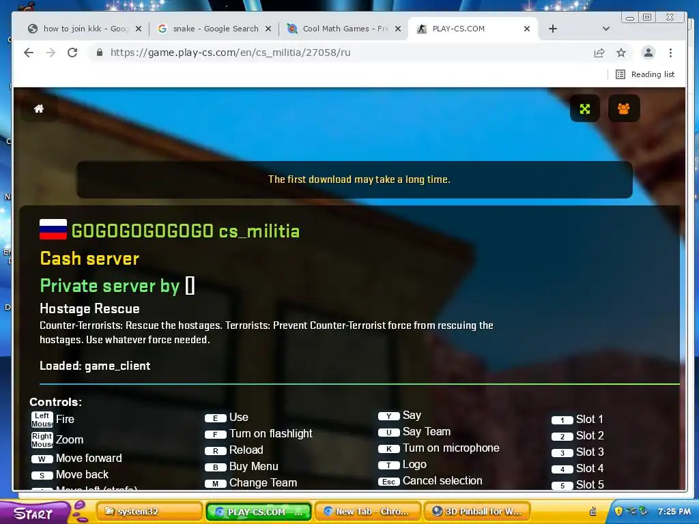The height and width of the screenshot is (524, 699).
Task: Click the 2 key Slot 2 icon
Action: [x=562, y=437]
